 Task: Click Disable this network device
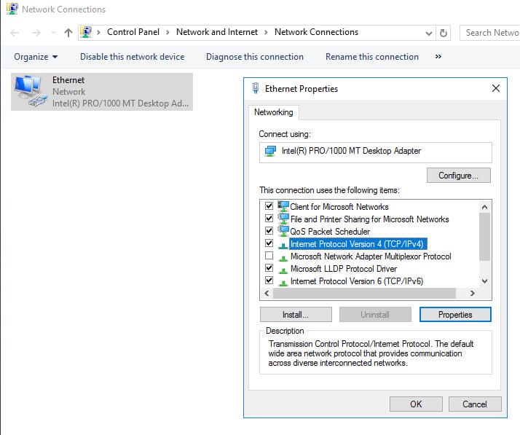tap(132, 57)
